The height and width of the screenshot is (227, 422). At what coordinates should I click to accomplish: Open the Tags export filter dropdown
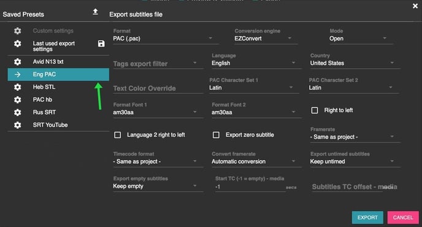158,64
